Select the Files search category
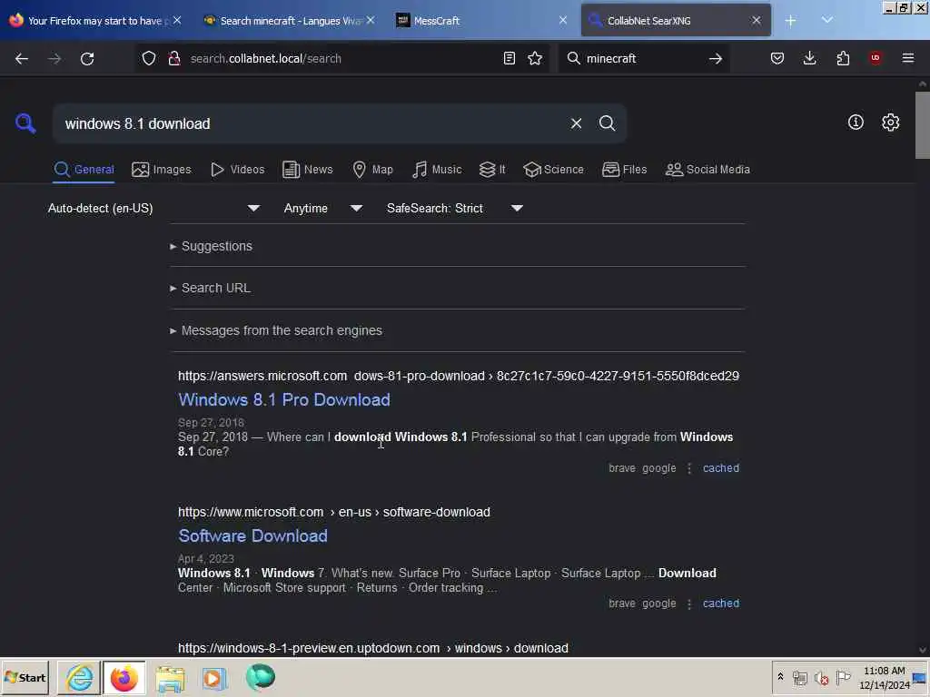 [624, 170]
